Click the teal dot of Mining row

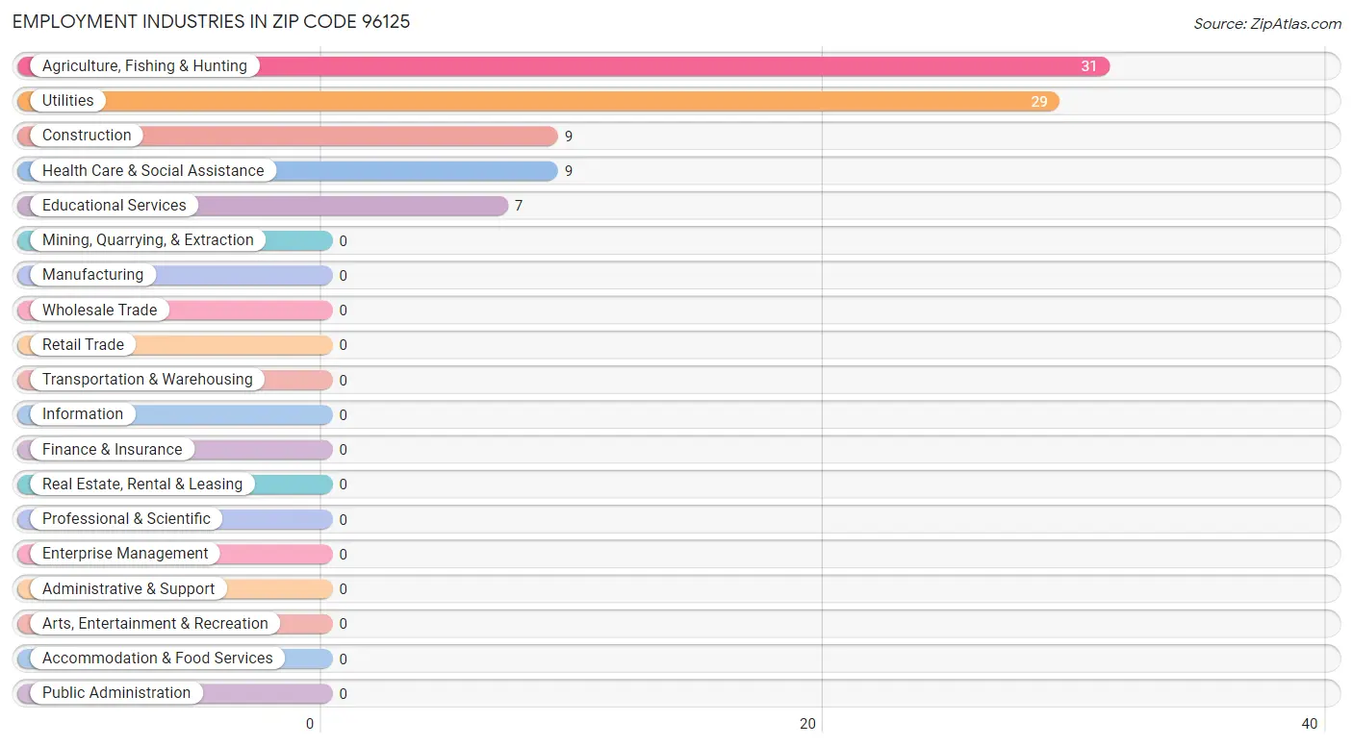27,240
